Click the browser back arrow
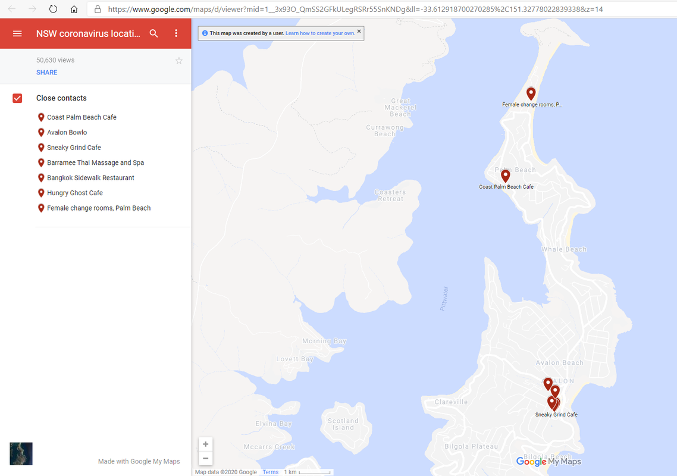Viewport: 677px width, 476px height. 12,9
